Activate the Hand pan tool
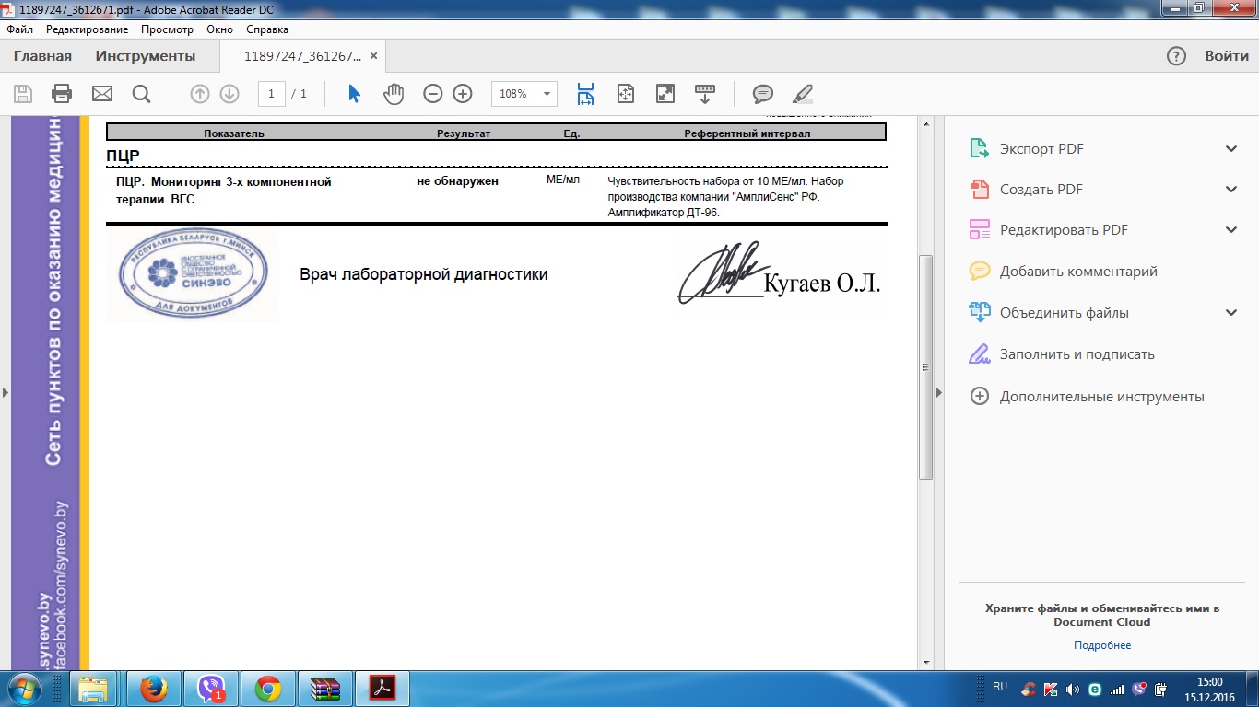The width and height of the screenshot is (1259, 707). pyautogui.click(x=394, y=94)
